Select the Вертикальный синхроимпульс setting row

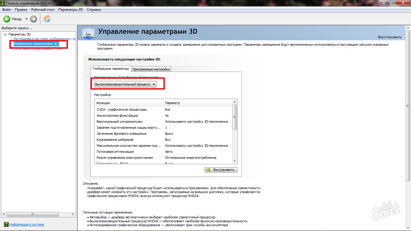tap(120, 122)
